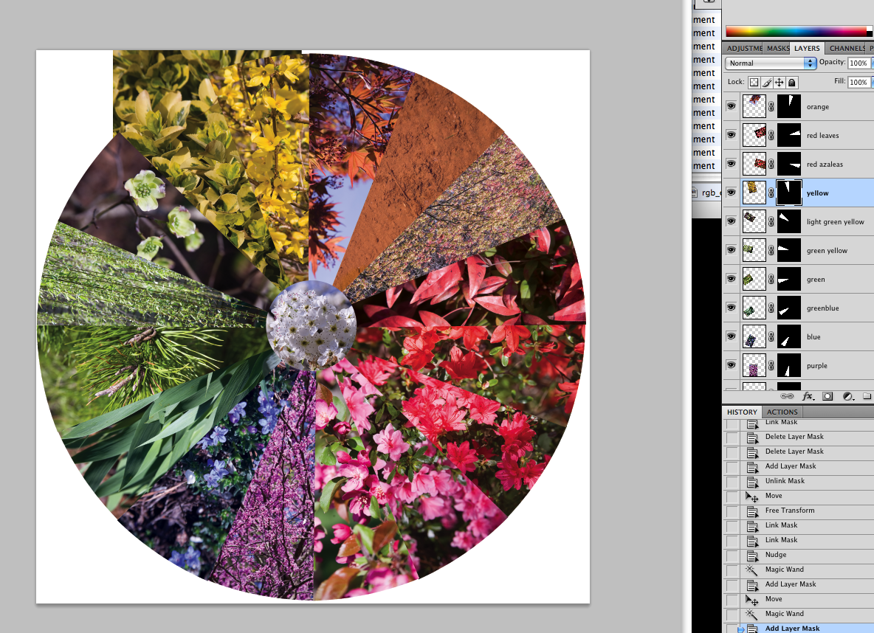The image size is (874, 633).
Task: Switch to the Channels tab
Action: click(x=847, y=48)
